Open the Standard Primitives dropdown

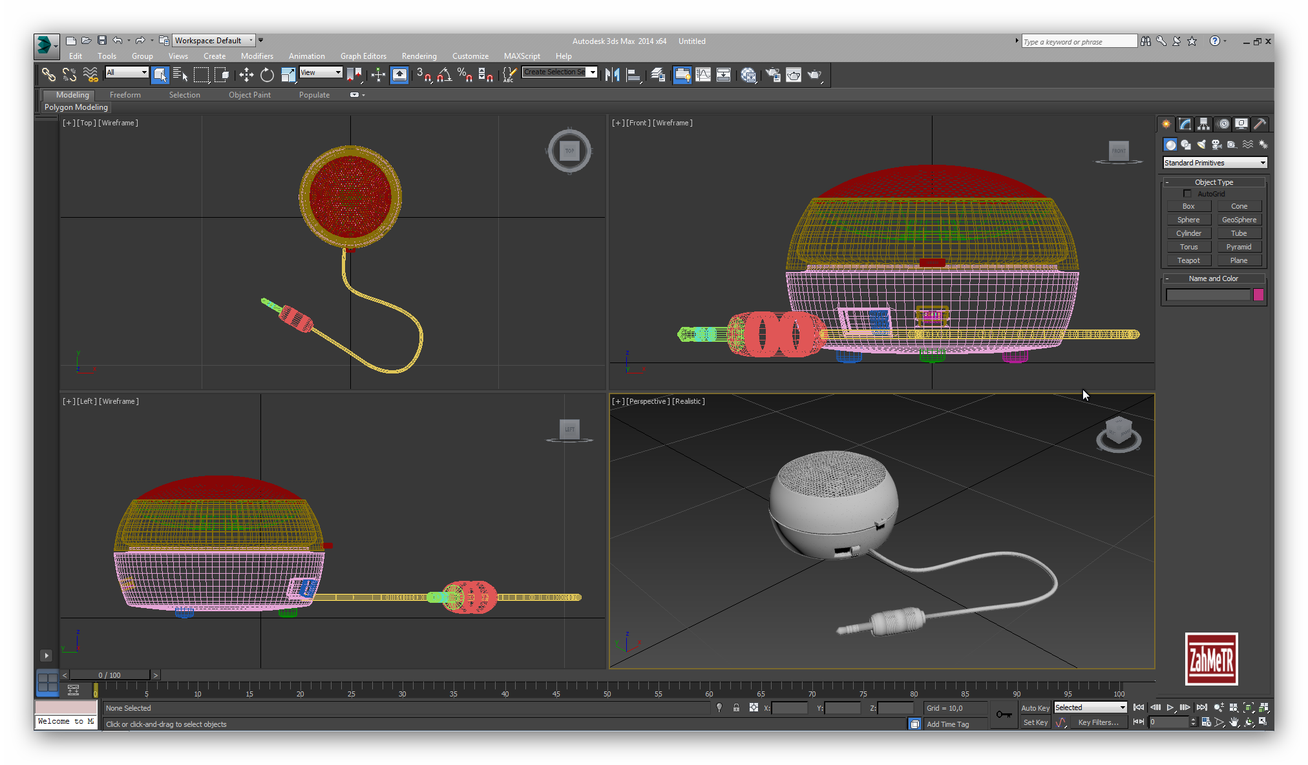tap(1215, 163)
